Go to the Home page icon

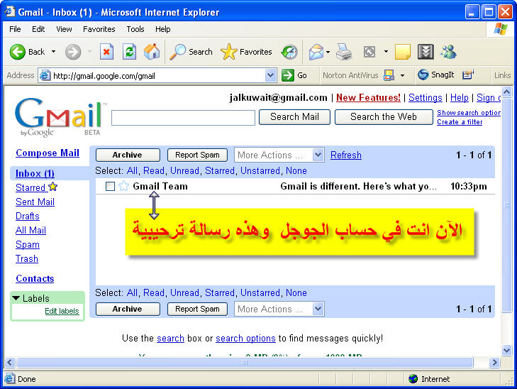pyautogui.click(x=152, y=52)
